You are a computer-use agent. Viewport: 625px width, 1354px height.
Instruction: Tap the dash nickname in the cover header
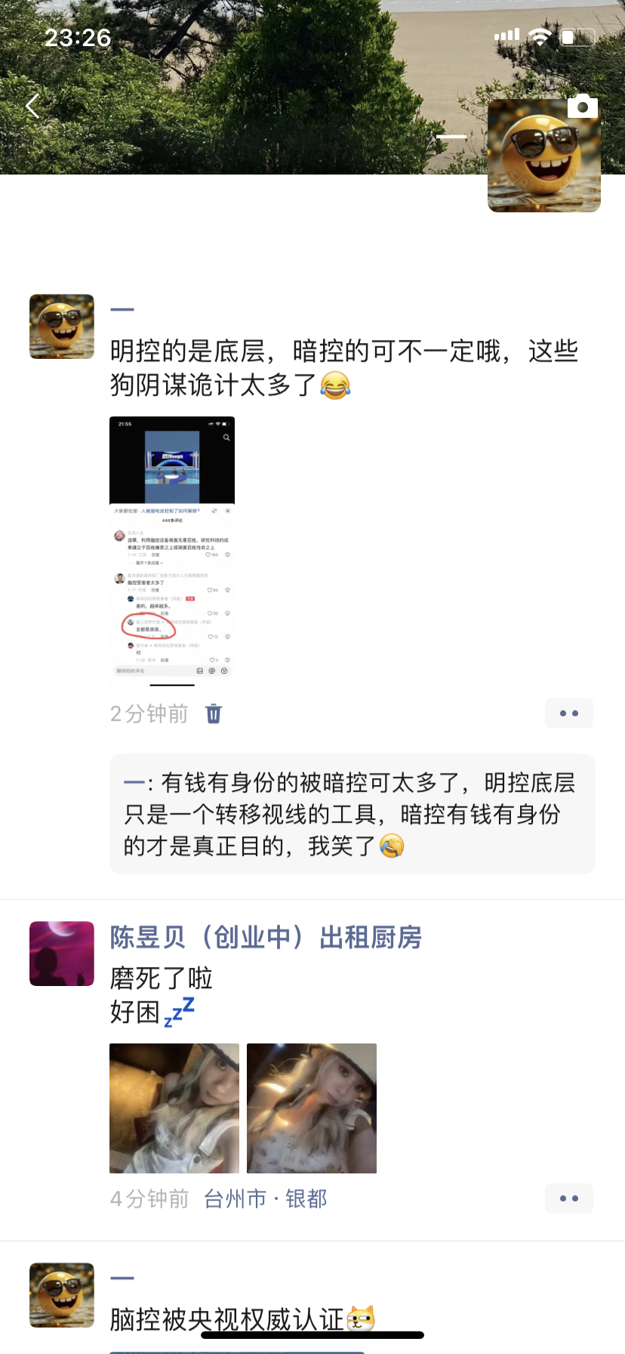point(451,137)
